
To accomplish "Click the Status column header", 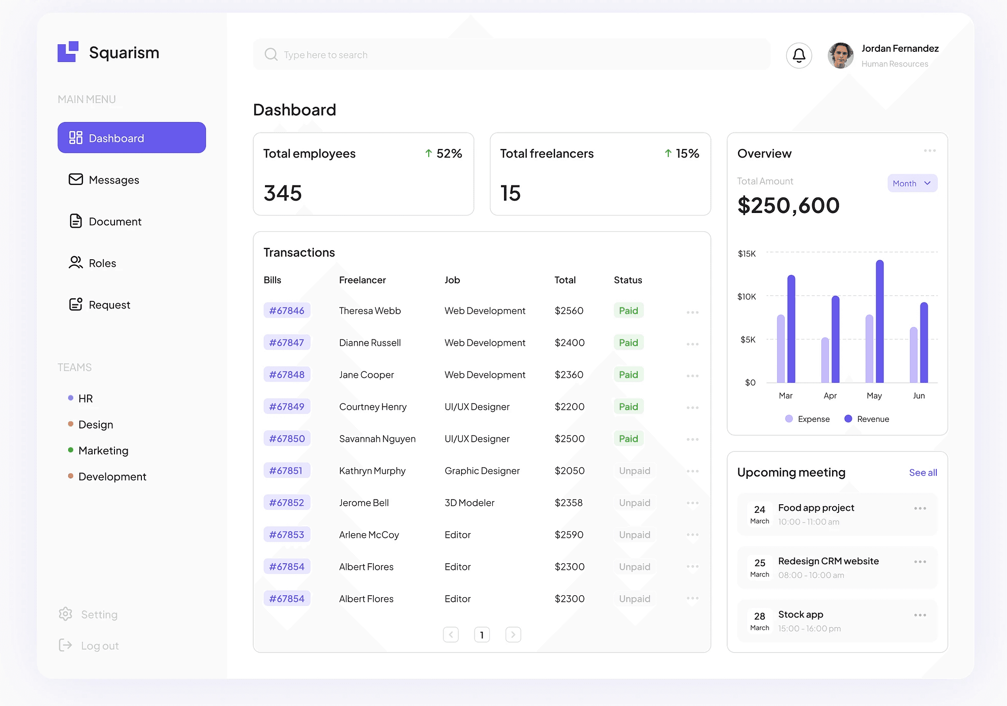I will (x=628, y=280).
